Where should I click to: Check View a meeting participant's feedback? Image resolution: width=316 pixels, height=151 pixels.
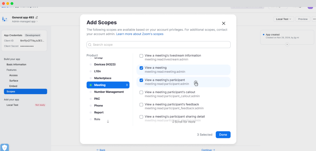click(x=141, y=105)
